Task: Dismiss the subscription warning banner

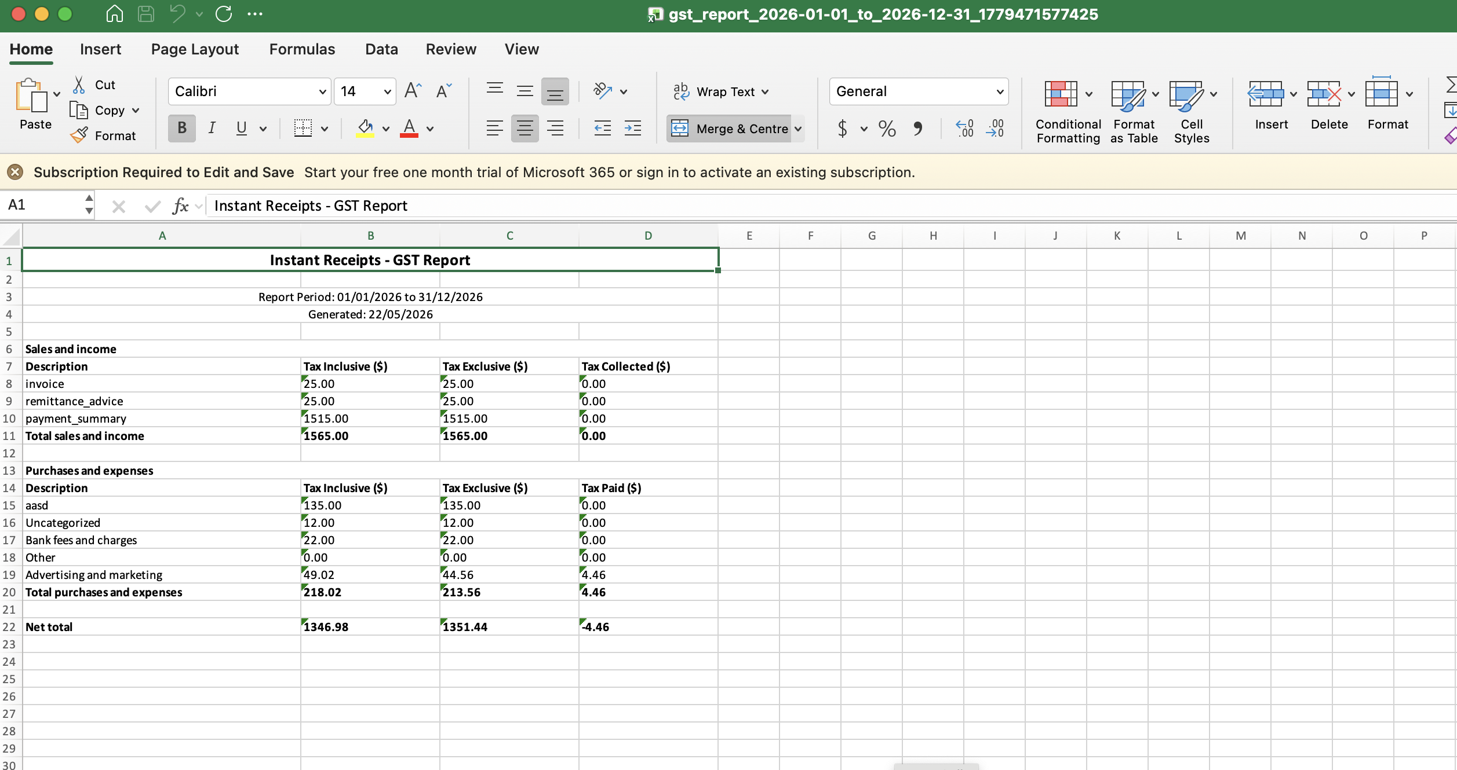Action: tap(15, 172)
